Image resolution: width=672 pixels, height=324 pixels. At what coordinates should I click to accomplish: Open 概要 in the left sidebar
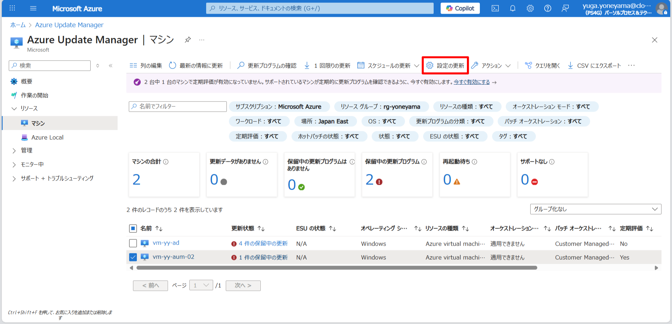pyautogui.click(x=27, y=81)
